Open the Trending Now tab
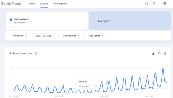The width and height of the screenshot is (173, 98). tap(60, 3)
